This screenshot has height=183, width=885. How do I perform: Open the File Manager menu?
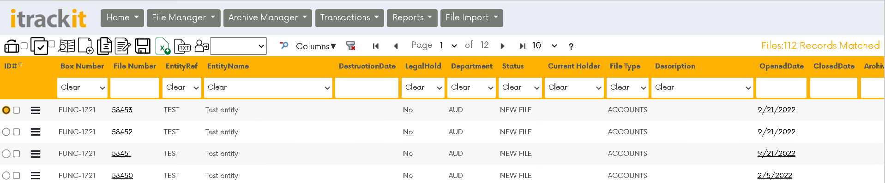(184, 18)
